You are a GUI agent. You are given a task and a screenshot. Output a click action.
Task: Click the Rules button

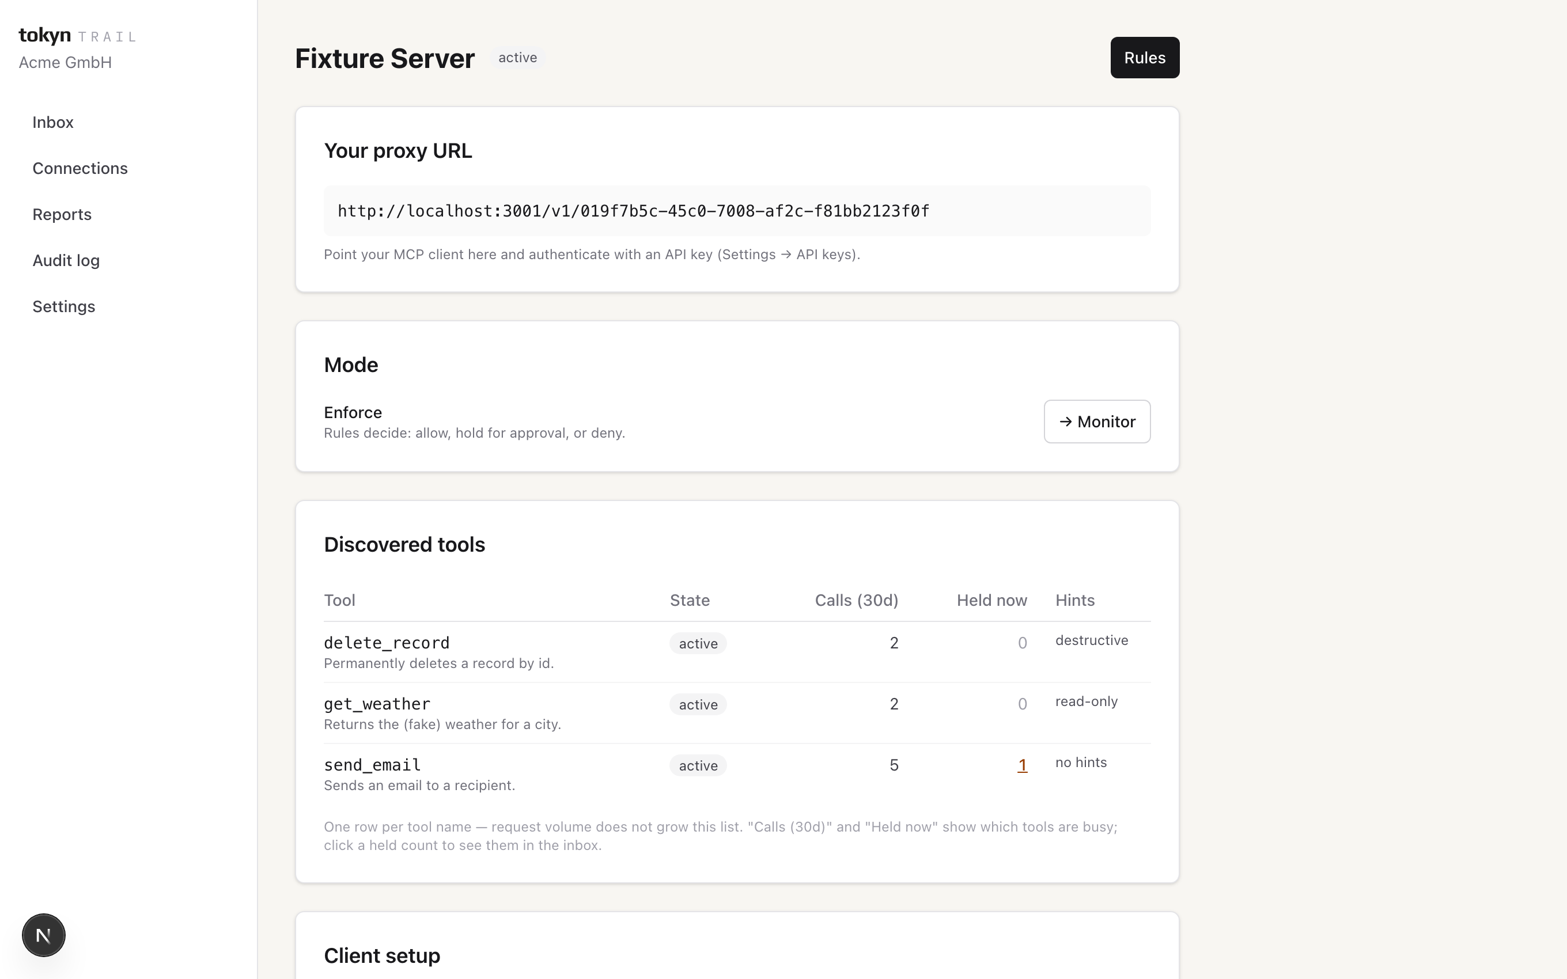point(1145,58)
